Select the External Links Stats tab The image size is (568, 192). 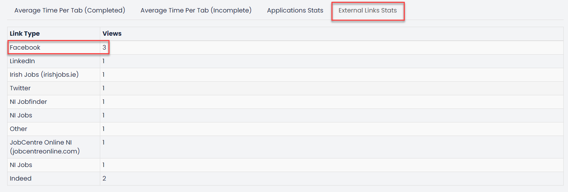coord(368,10)
